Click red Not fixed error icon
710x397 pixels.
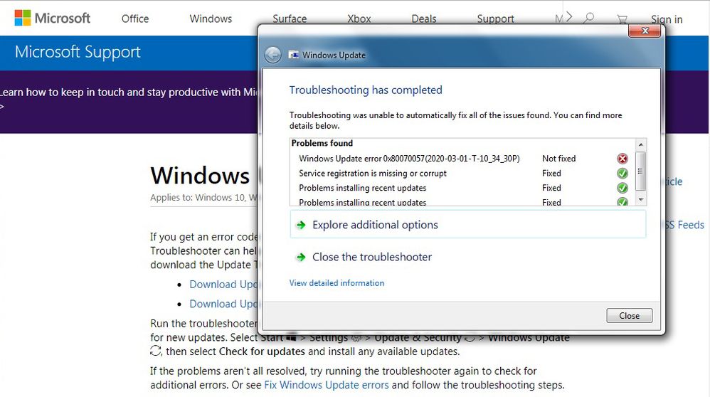tap(622, 159)
